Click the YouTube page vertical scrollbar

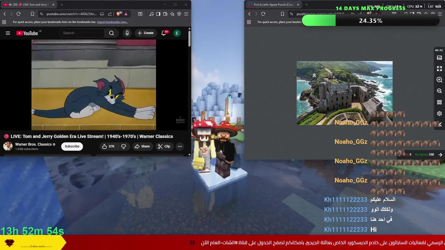tap(189, 38)
